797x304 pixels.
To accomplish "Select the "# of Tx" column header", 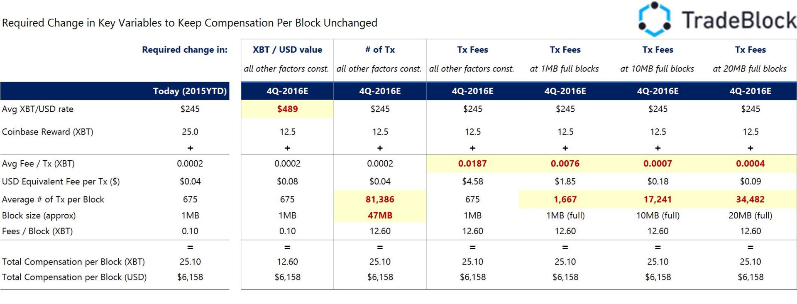I will click(380, 50).
